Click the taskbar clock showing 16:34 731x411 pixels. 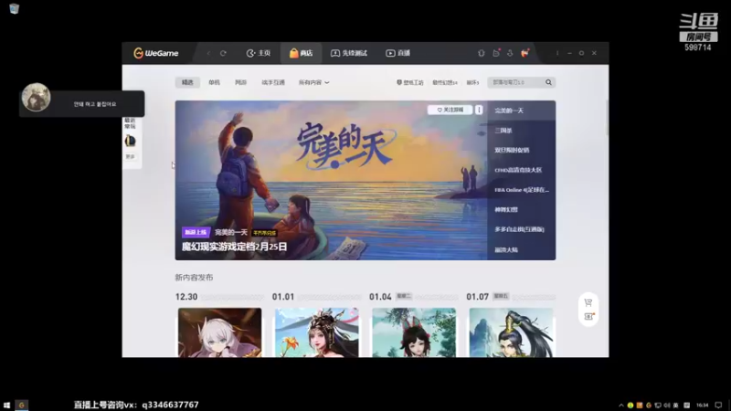click(702, 406)
